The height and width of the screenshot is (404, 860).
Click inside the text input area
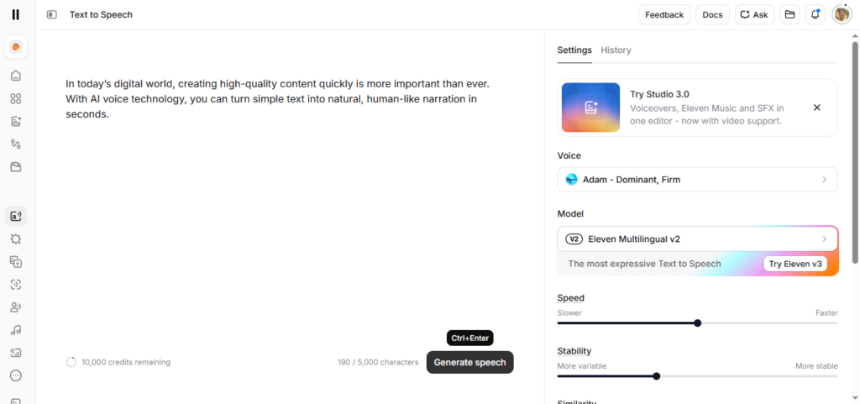click(x=277, y=210)
